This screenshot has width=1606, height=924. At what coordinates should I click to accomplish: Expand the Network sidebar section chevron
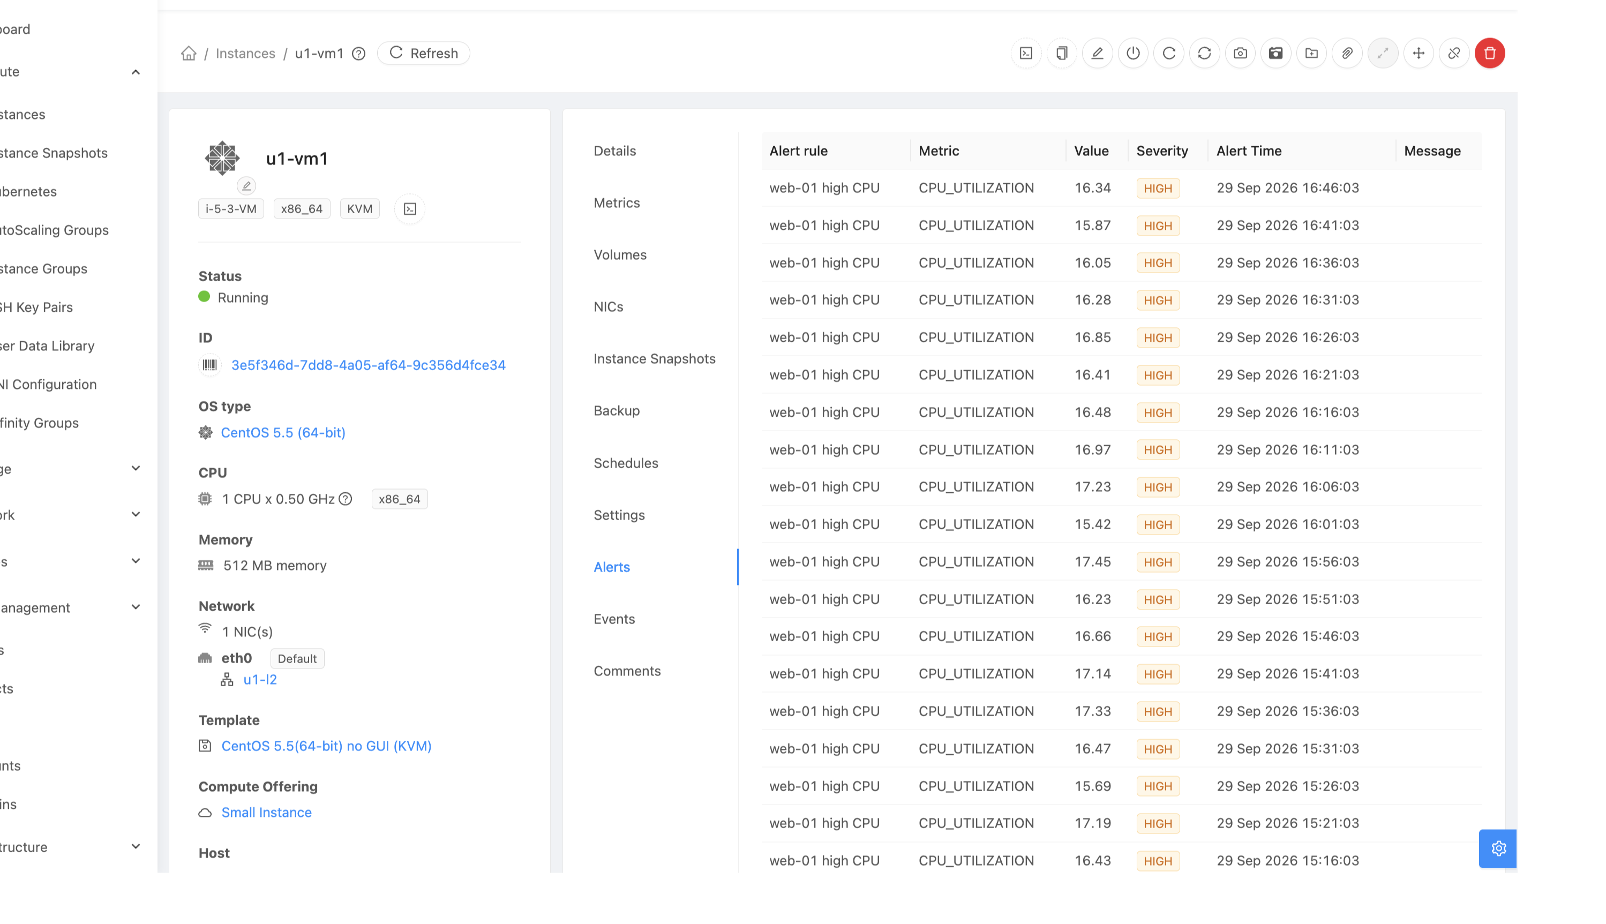pos(136,515)
